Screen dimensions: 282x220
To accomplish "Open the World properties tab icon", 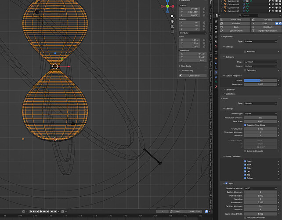I will pyautogui.click(x=216, y=46).
